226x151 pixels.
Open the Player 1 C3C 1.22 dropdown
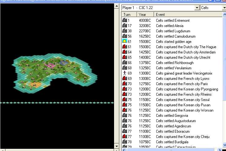[197, 8]
